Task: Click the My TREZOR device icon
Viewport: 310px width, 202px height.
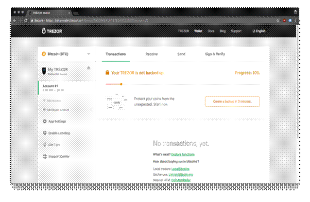Action: pos(44,71)
